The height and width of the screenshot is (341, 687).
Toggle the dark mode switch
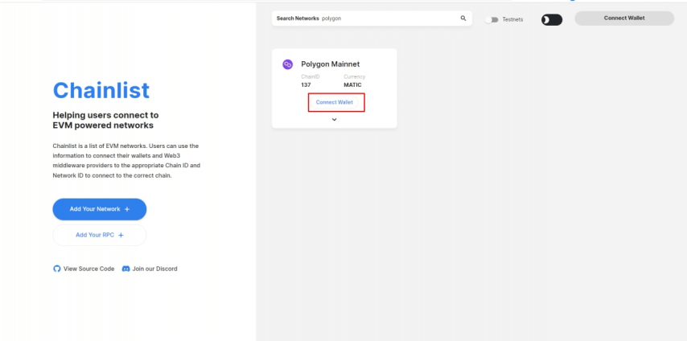(552, 19)
